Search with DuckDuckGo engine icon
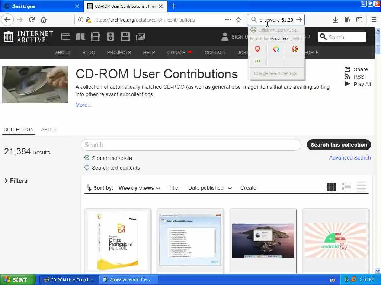 coord(295,49)
